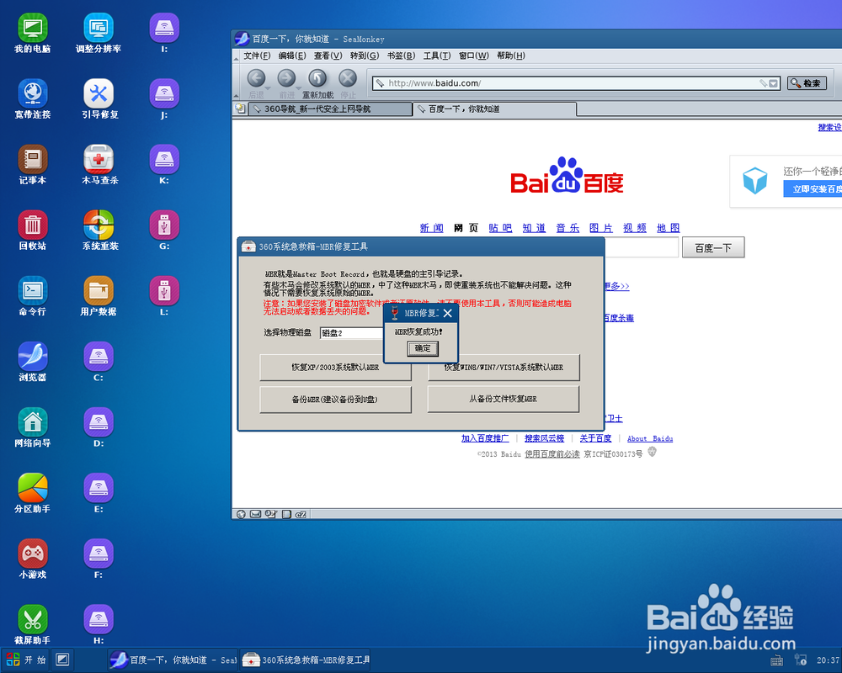Viewport: 842px width, 673px height.
Task: Click the 音乐 link on Baidu
Action: 568,228
